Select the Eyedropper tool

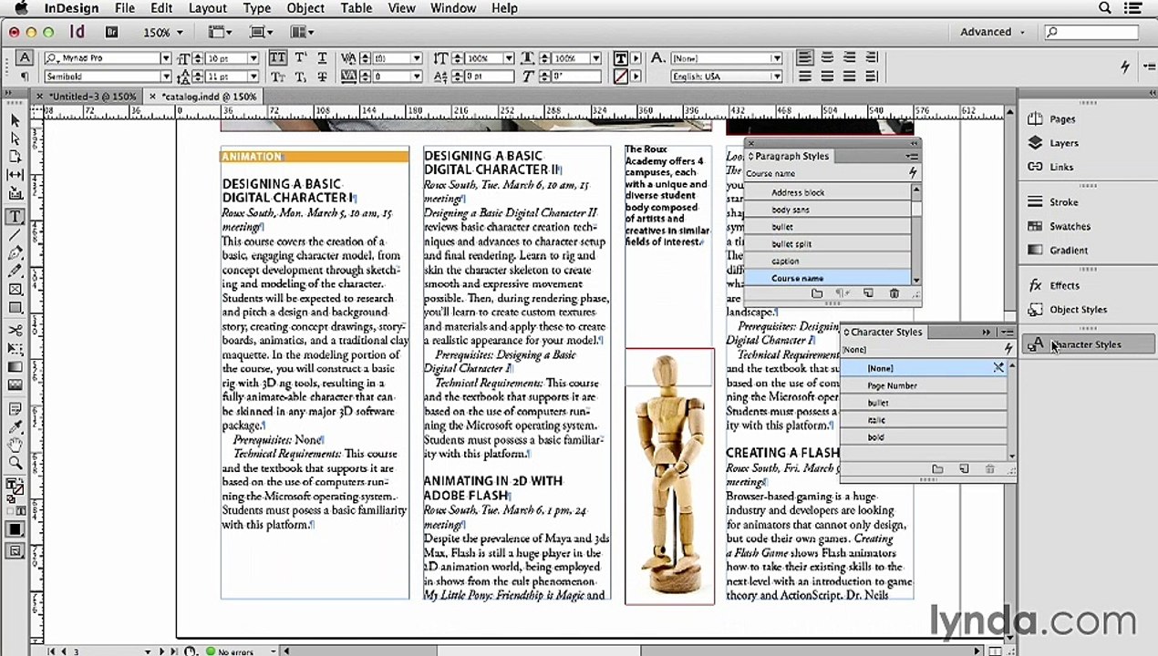[x=16, y=427]
